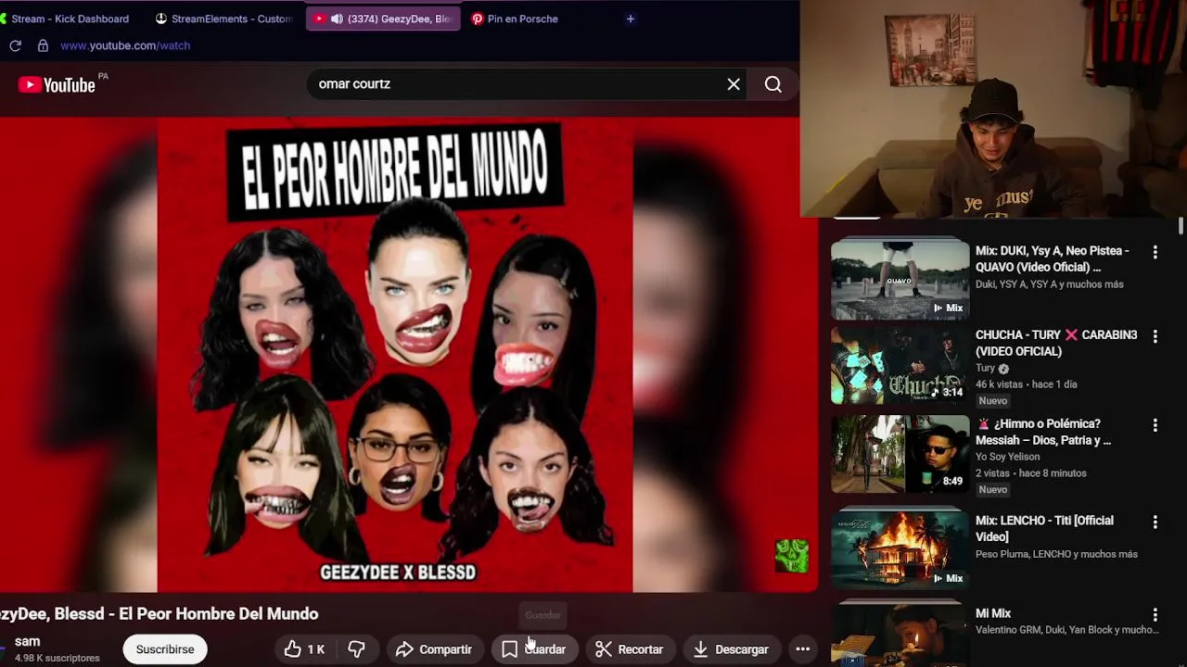Open ¿Himno o Polémica? video thumbnail

[x=900, y=454]
